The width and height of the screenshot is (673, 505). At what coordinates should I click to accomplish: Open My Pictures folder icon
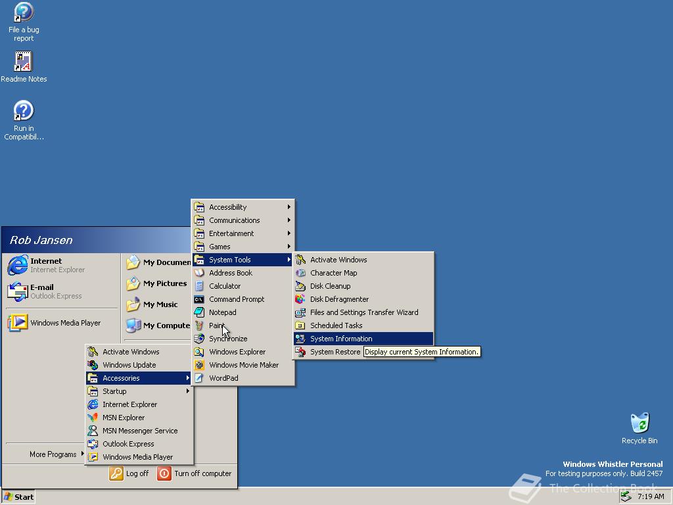pos(133,283)
